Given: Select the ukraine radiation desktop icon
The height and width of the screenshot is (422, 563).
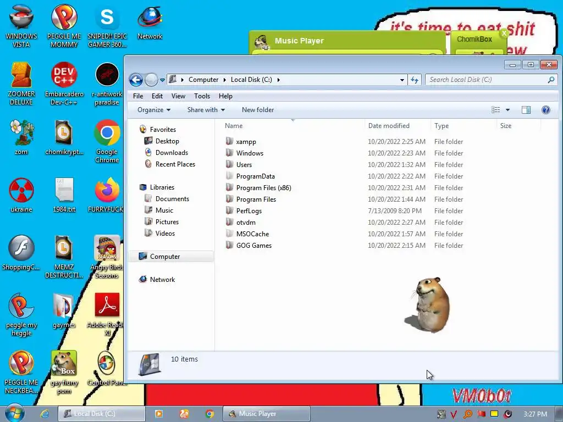Looking at the screenshot, I should [21, 195].
